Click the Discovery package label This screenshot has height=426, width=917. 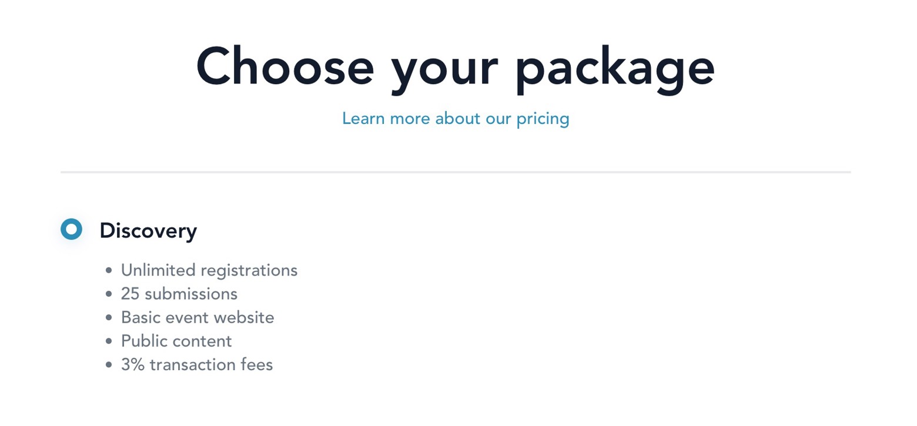(x=148, y=231)
